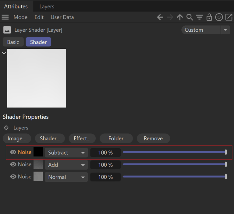
Task: Toggle the lock element icon
Action: [209, 17]
